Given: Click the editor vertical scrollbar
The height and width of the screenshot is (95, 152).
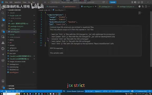Looking at the screenshot, I should 151,39.
